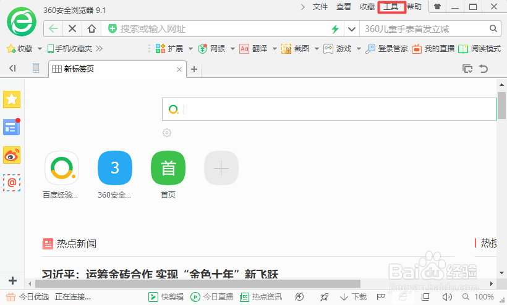Select the 新标签页 tab
Viewport: 507px width, 305px height.
tap(117, 69)
